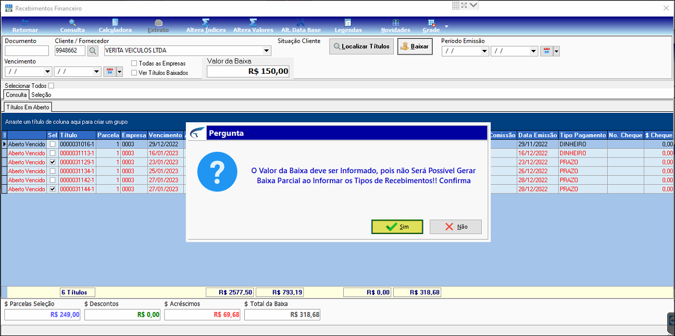Select the Altera Valores sigma icon
The width and height of the screenshot is (675, 336).
[253, 23]
